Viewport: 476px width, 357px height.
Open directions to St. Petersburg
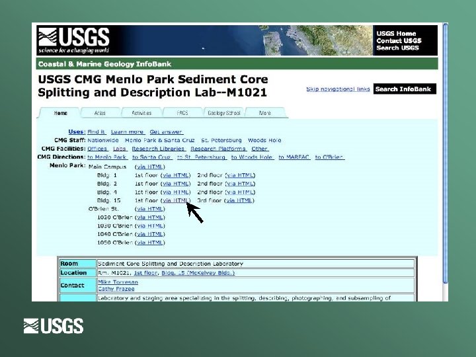(202, 157)
